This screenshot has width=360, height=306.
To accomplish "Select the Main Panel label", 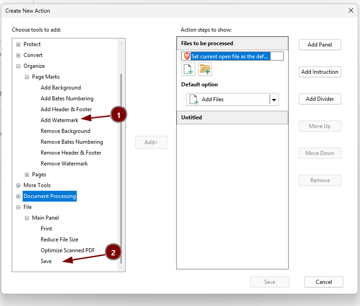I will 45,218.
